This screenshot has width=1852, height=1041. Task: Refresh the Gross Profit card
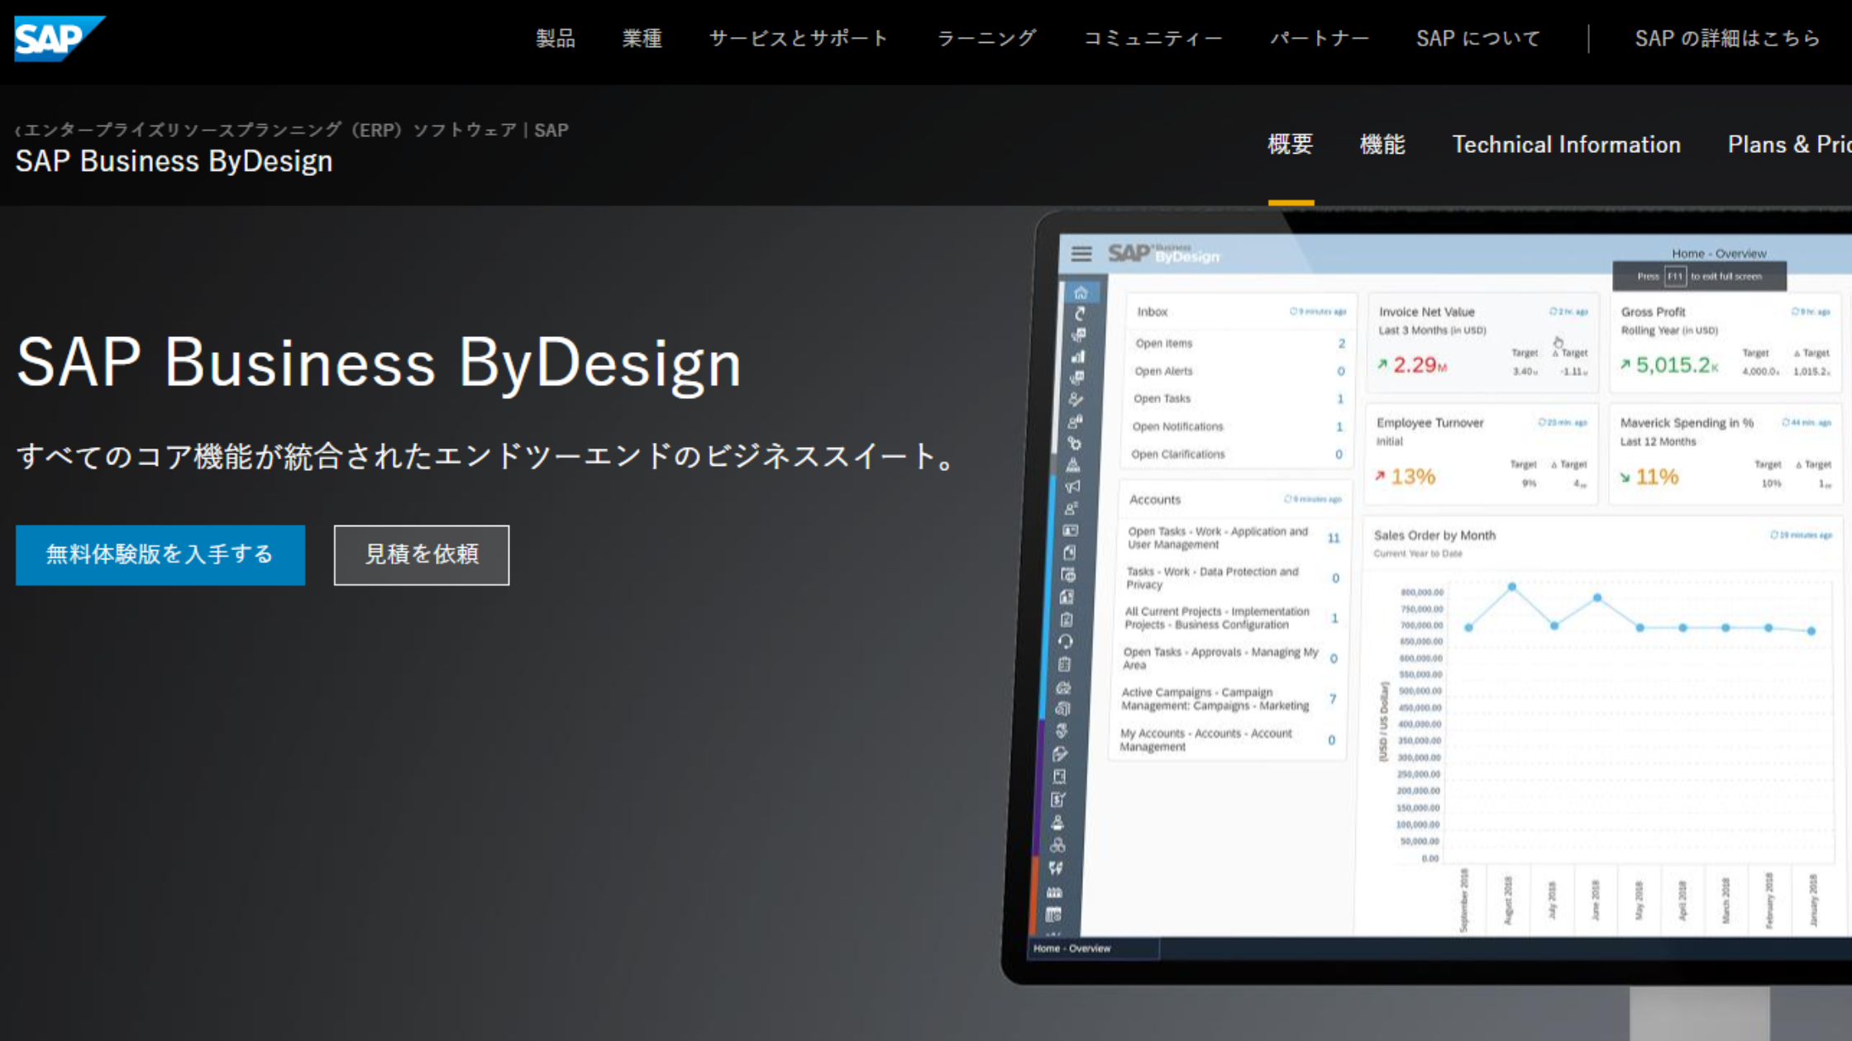pyautogui.click(x=1795, y=311)
